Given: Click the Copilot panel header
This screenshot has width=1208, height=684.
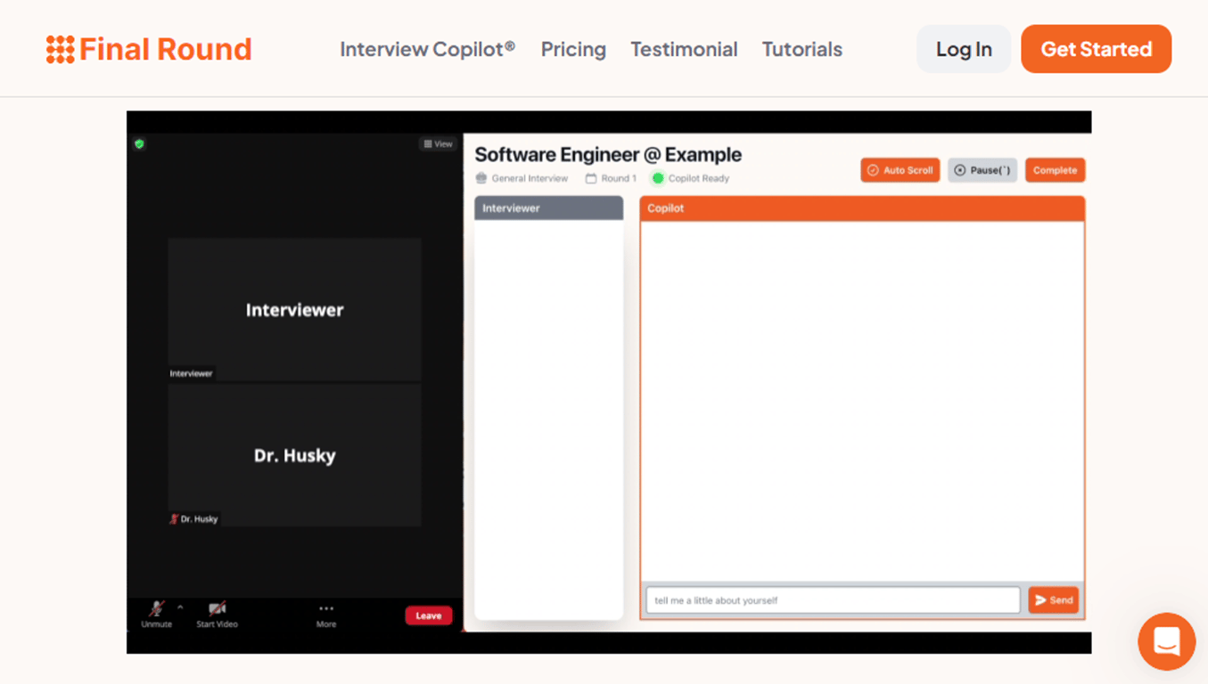Looking at the screenshot, I should pyautogui.click(x=862, y=208).
